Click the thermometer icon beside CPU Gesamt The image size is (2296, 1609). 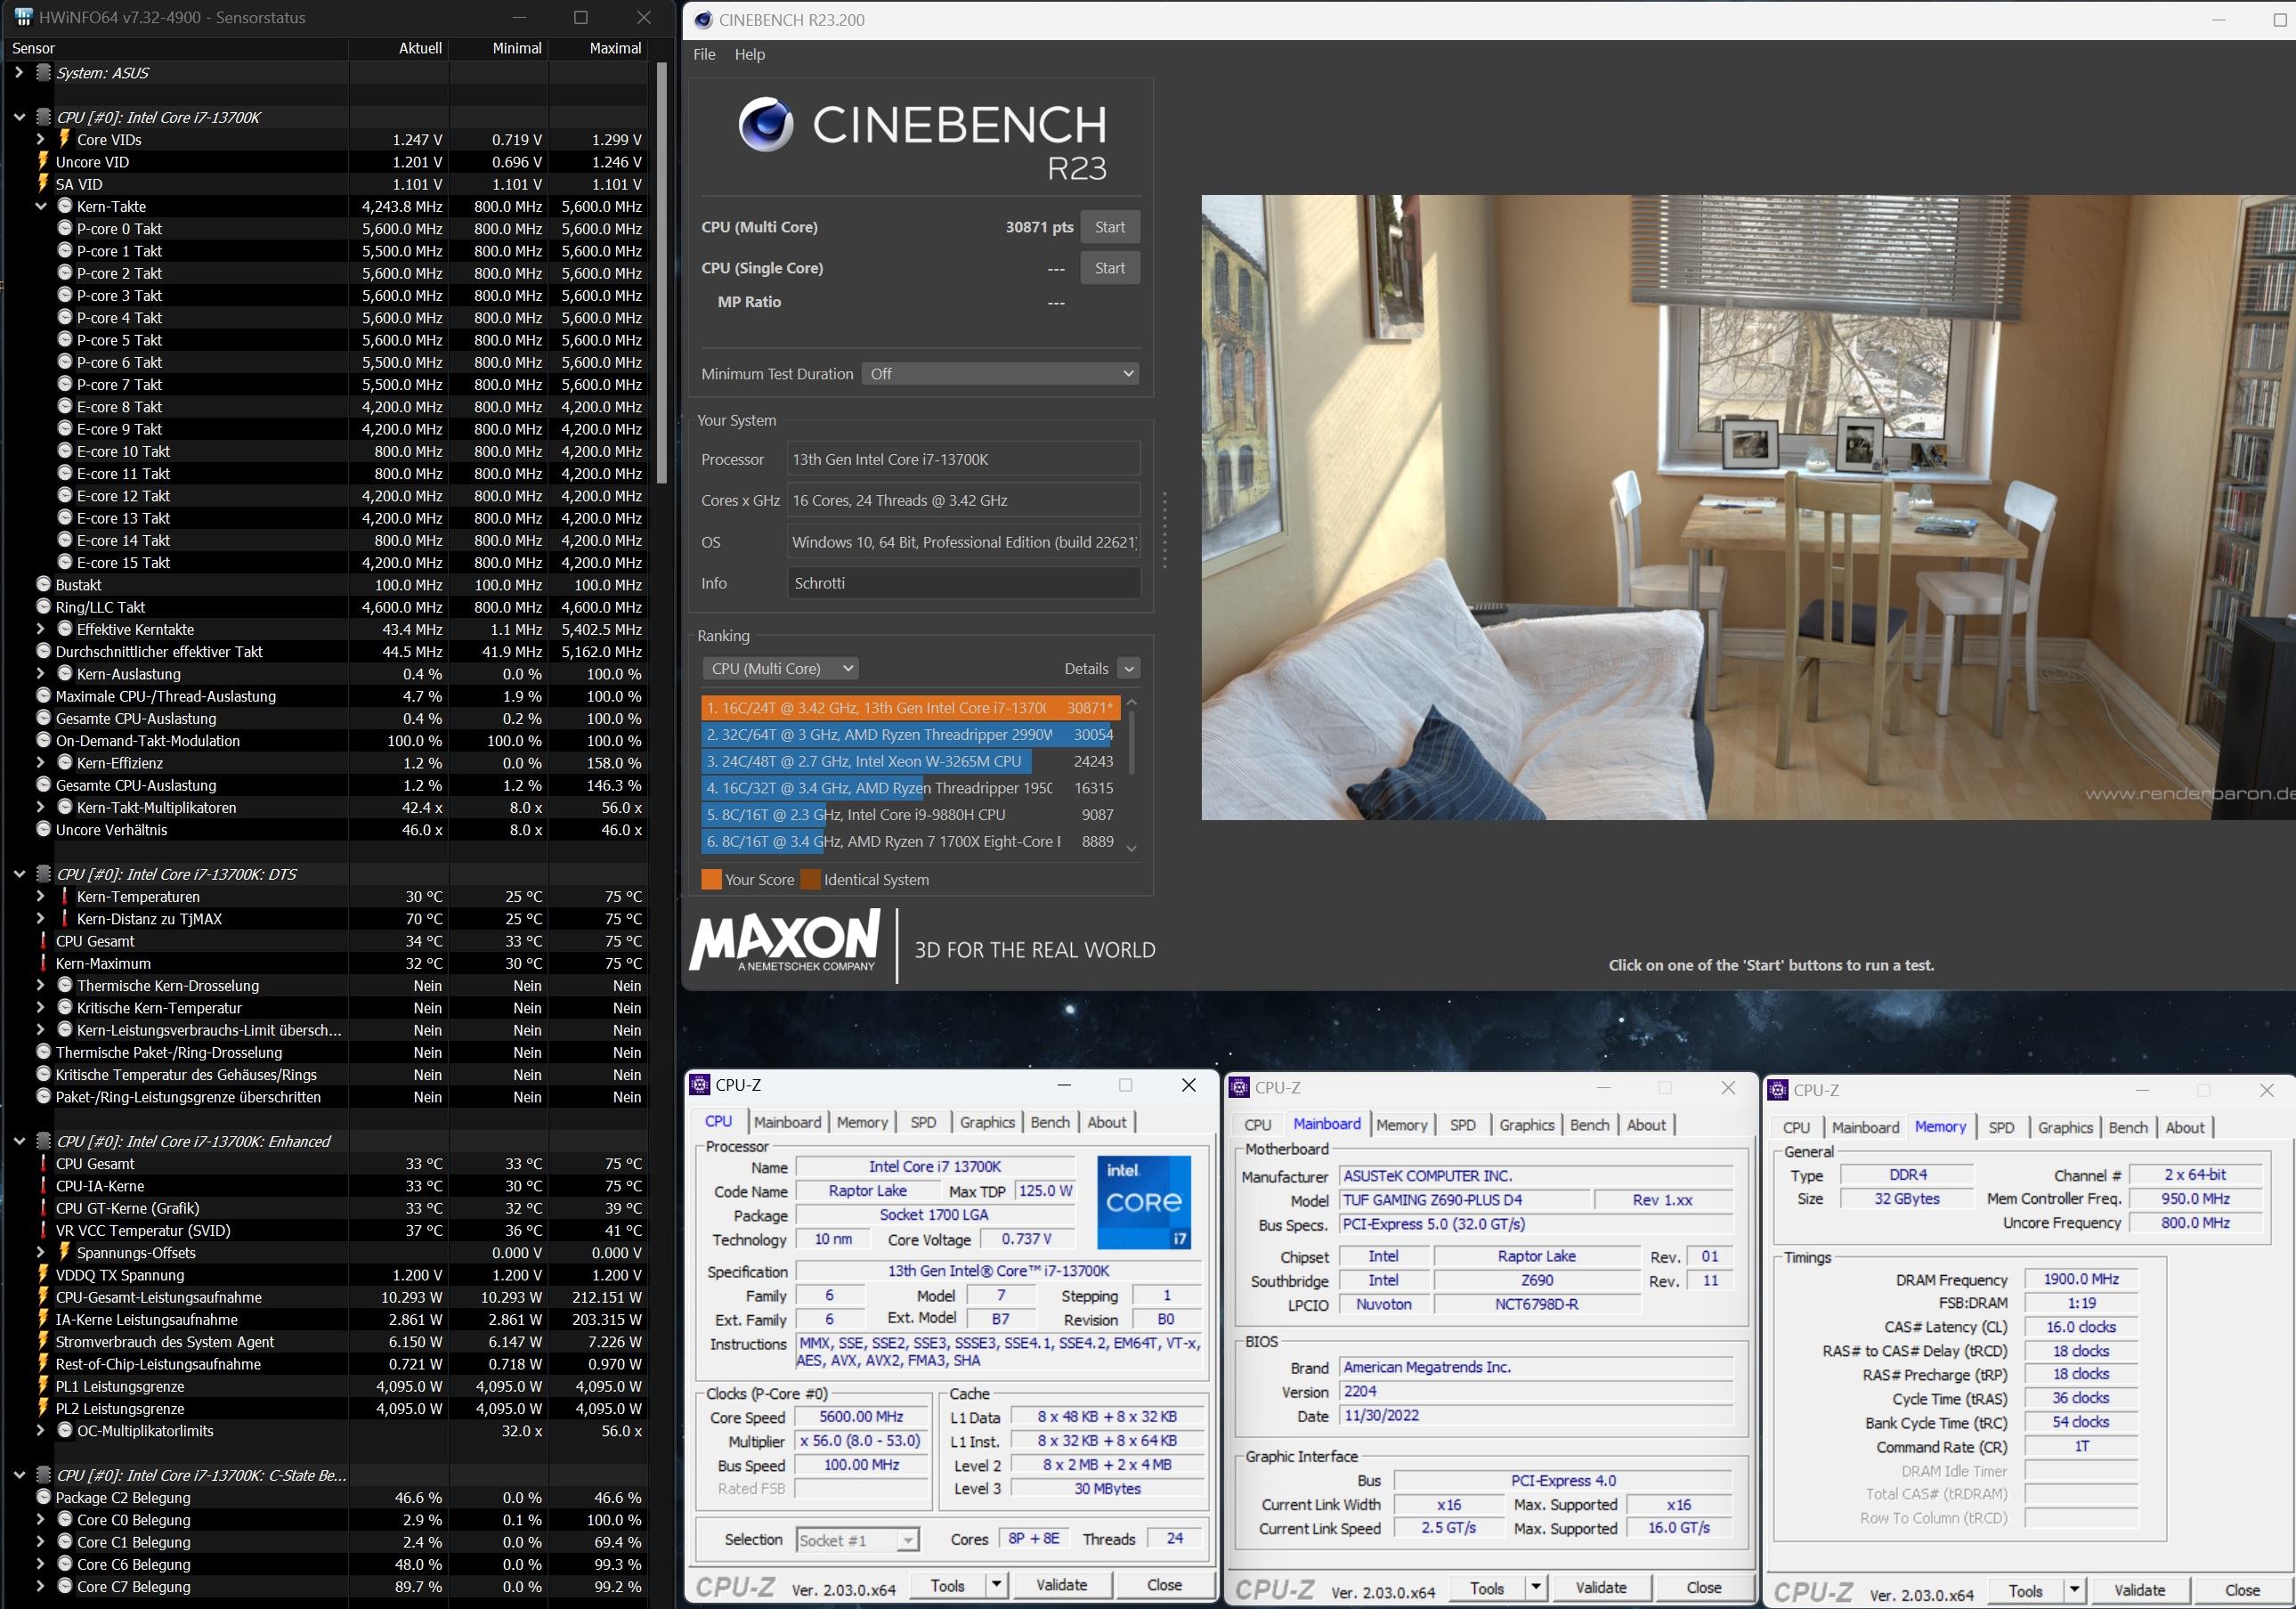pos(43,941)
